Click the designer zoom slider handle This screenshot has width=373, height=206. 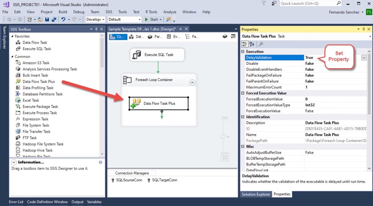[224, 137]
